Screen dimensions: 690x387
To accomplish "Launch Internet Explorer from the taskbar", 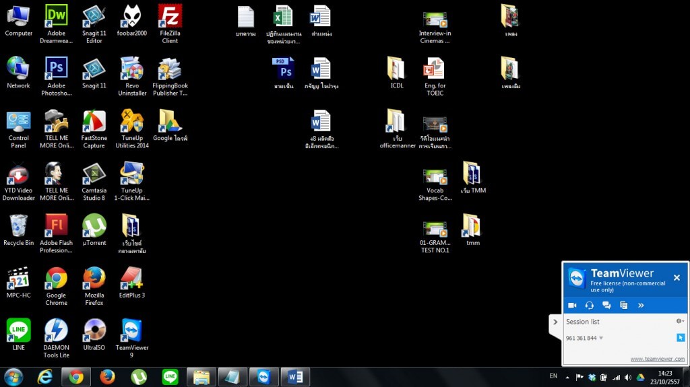I will [x=45, y=378].
